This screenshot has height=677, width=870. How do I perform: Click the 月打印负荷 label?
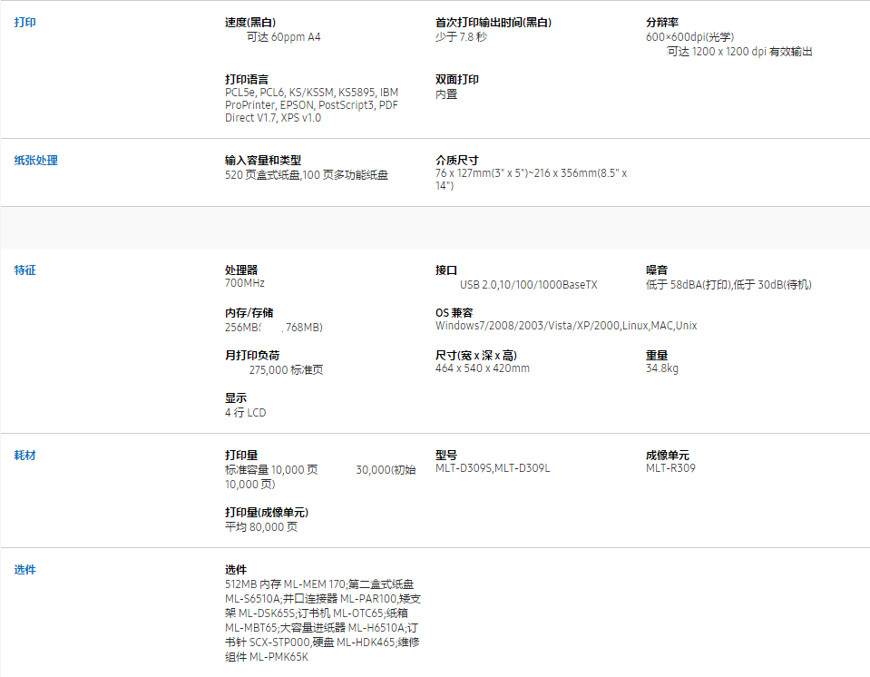point(252,356)
